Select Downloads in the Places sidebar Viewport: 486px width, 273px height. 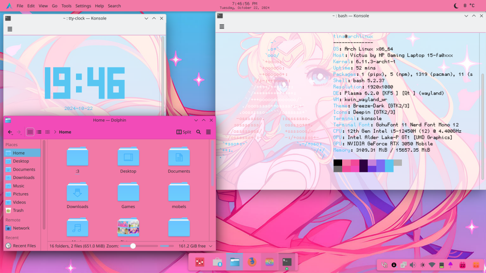click(x=24, y=178)
